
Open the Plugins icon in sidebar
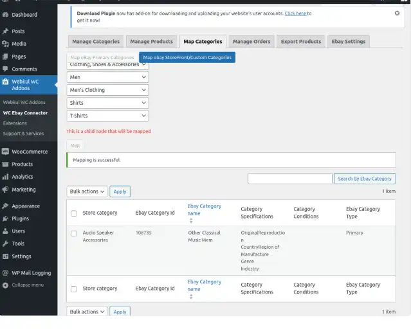pyautogui.click(x=6, y=218)
